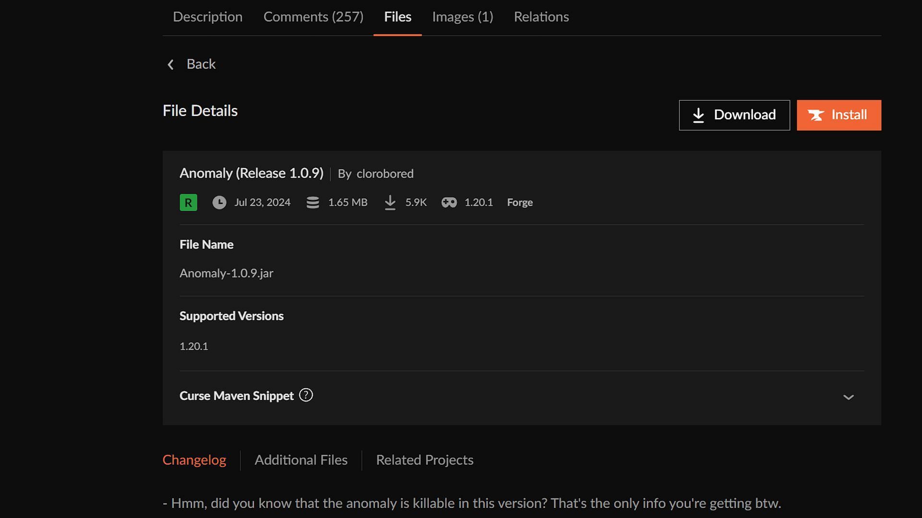Click the back chevron arrow icon
922x518 pixels.
point(170,65)
